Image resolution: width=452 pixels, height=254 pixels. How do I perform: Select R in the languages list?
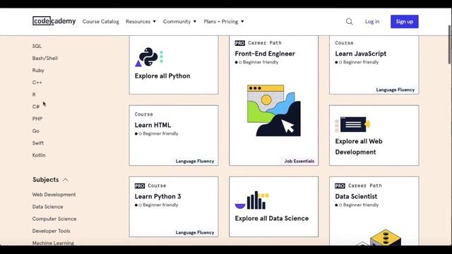click(x=34, y=95)
